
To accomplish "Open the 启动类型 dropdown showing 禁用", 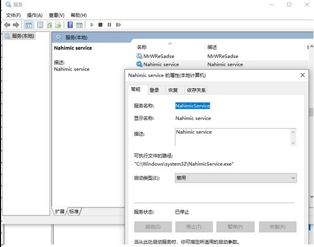I will coord(235,178).
